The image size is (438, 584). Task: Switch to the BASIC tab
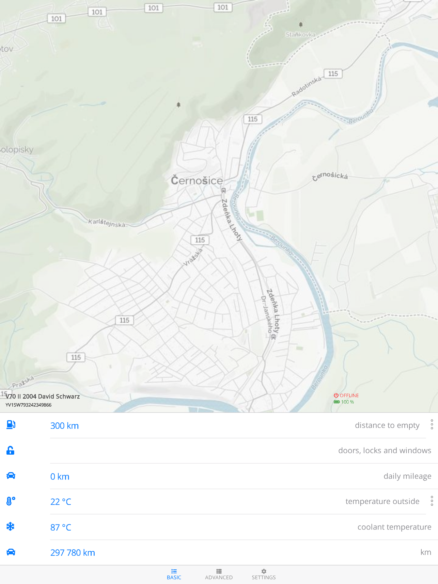point(174,574)
